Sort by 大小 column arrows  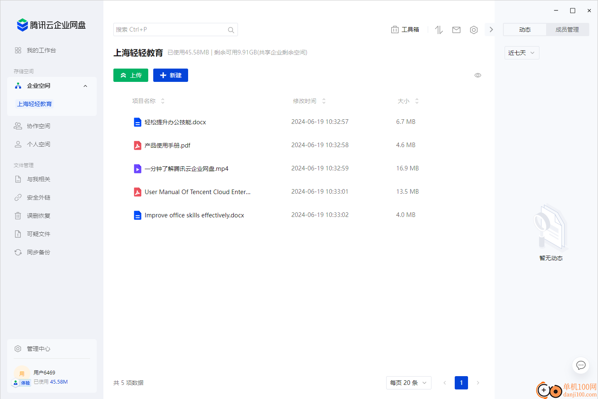point(417,101)
